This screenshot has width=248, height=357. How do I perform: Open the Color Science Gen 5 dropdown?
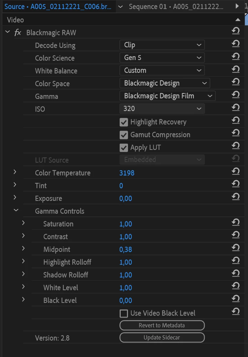(x=162, y=58)
